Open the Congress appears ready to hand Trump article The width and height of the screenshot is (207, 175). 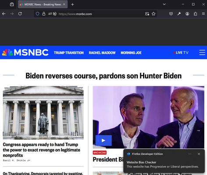(x=42, y=150)
